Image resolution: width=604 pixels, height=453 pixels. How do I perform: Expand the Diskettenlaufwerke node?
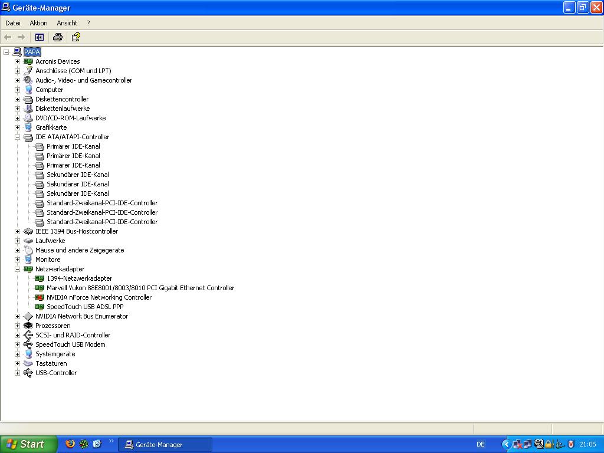pos(17,109)
